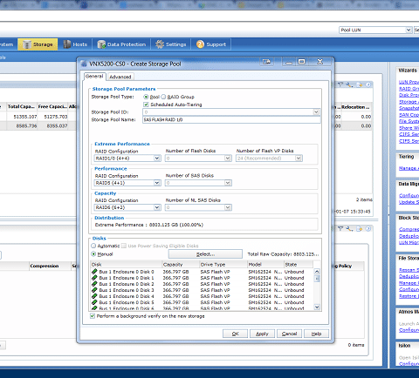Viewport: 419px width, 378px height.
Task: Click the Data Protection icon in the navigation bar
Action: 101,44
